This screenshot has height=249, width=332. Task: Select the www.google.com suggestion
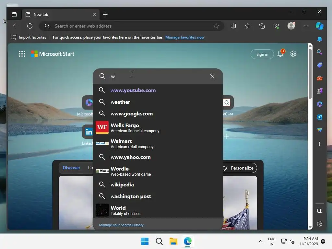coord(158,114)
